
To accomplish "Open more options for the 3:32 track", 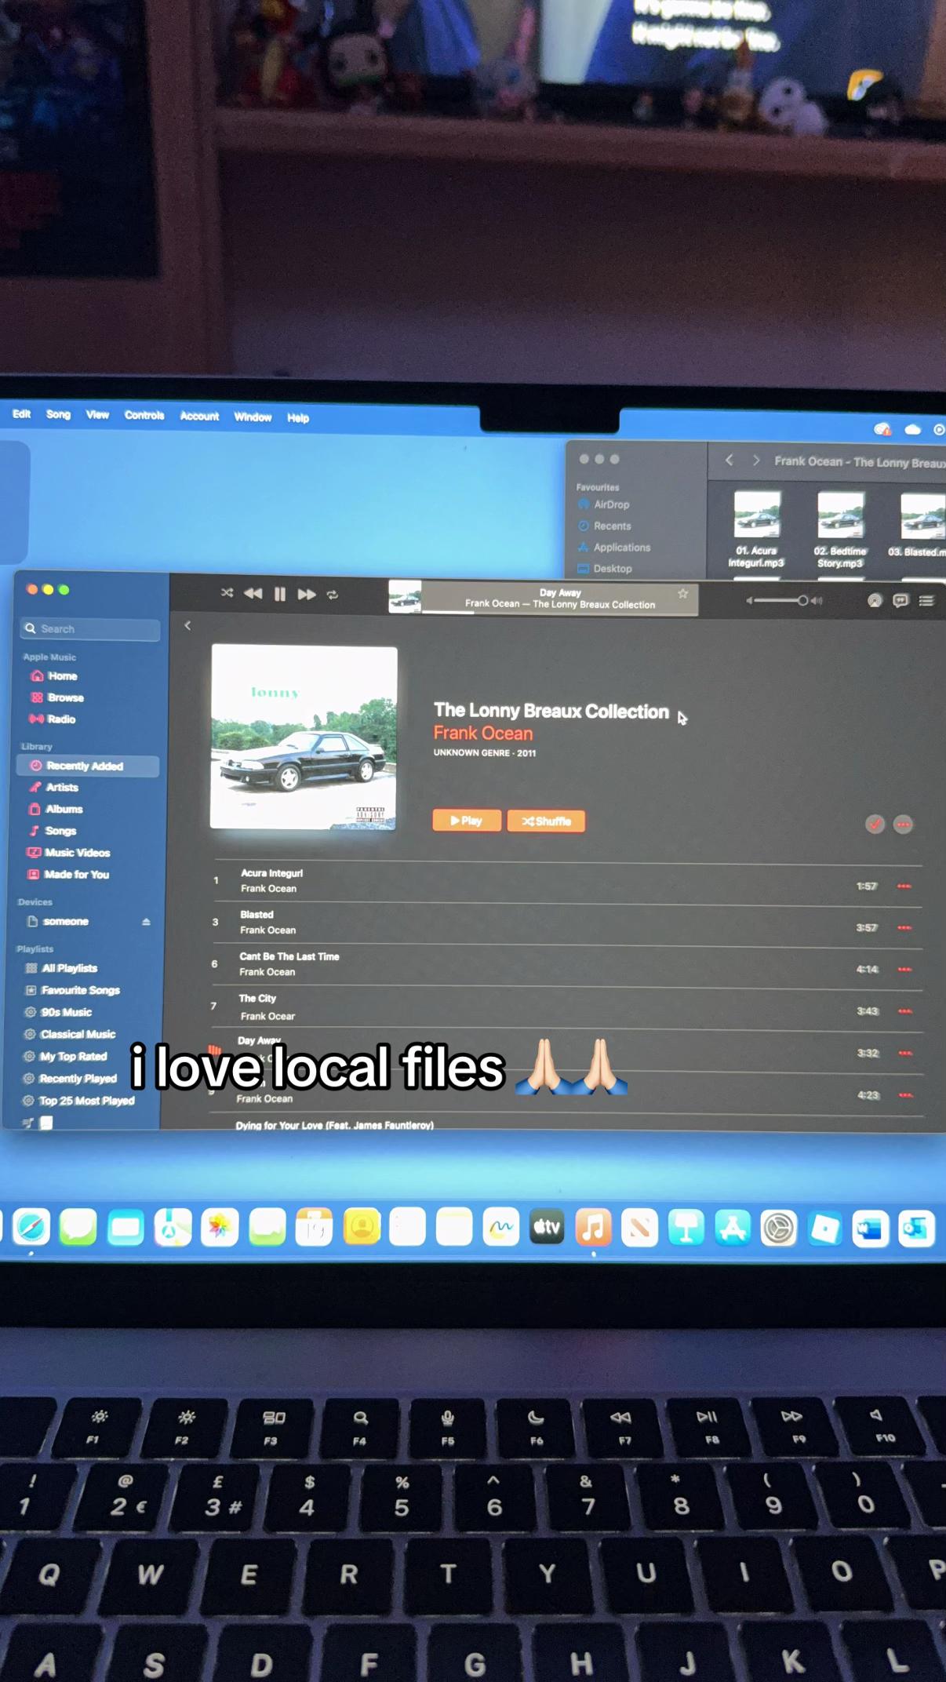I will [906, 1053].
